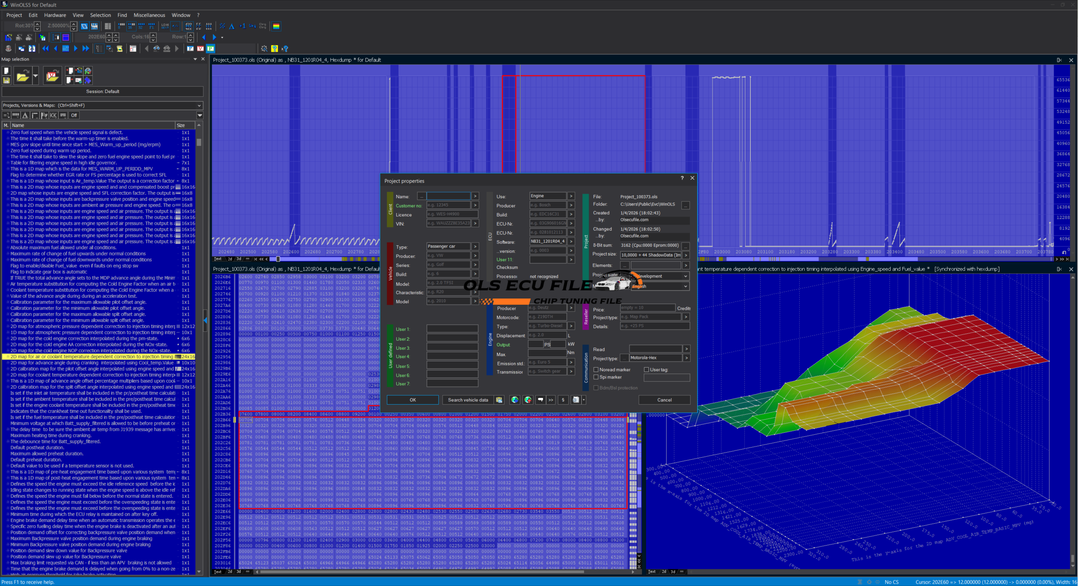Click into the Name input field

click(448, 196)
